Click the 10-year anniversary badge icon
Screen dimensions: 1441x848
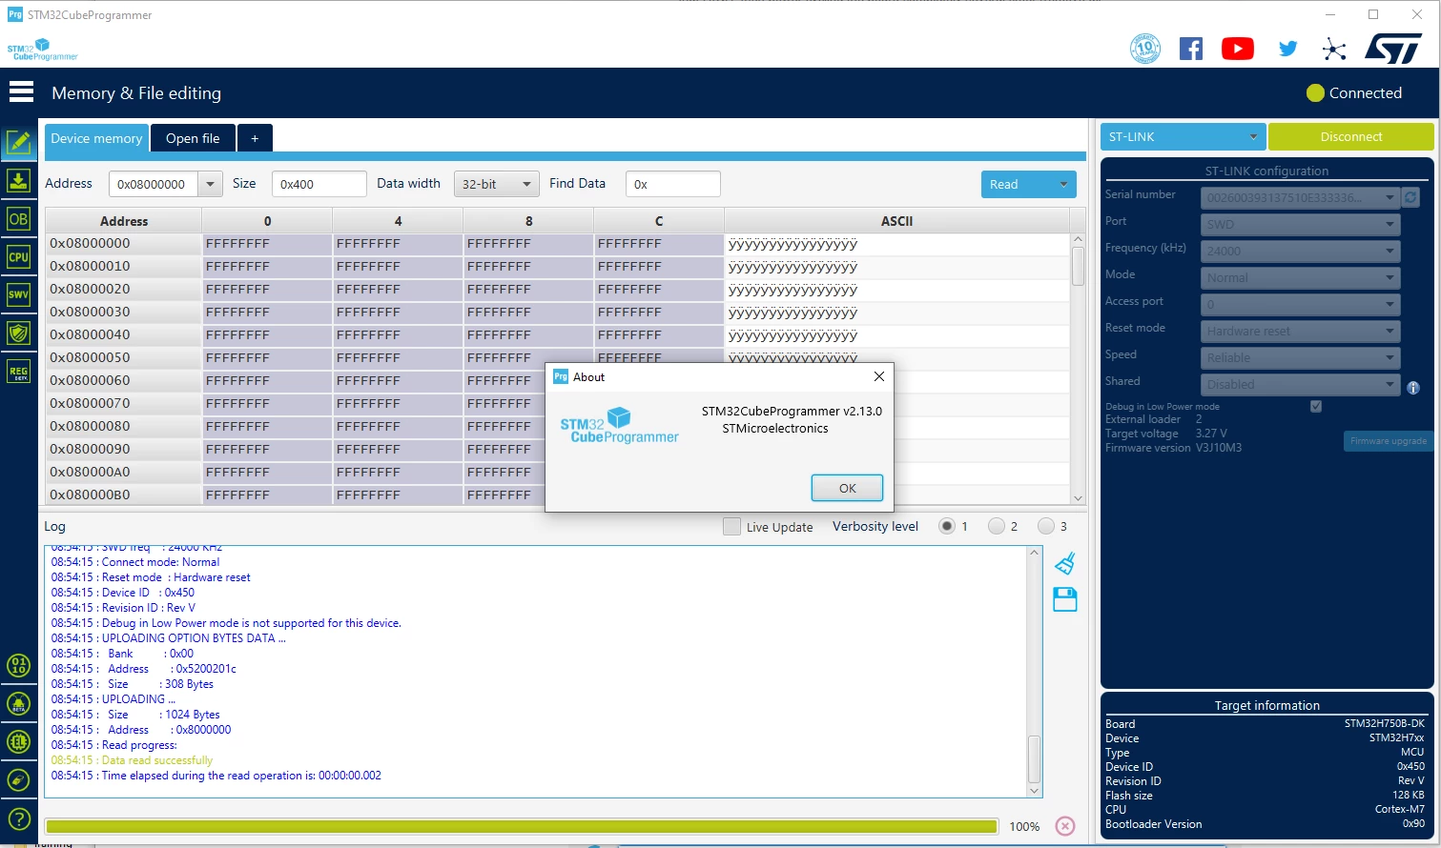[x=1145, y=49]
